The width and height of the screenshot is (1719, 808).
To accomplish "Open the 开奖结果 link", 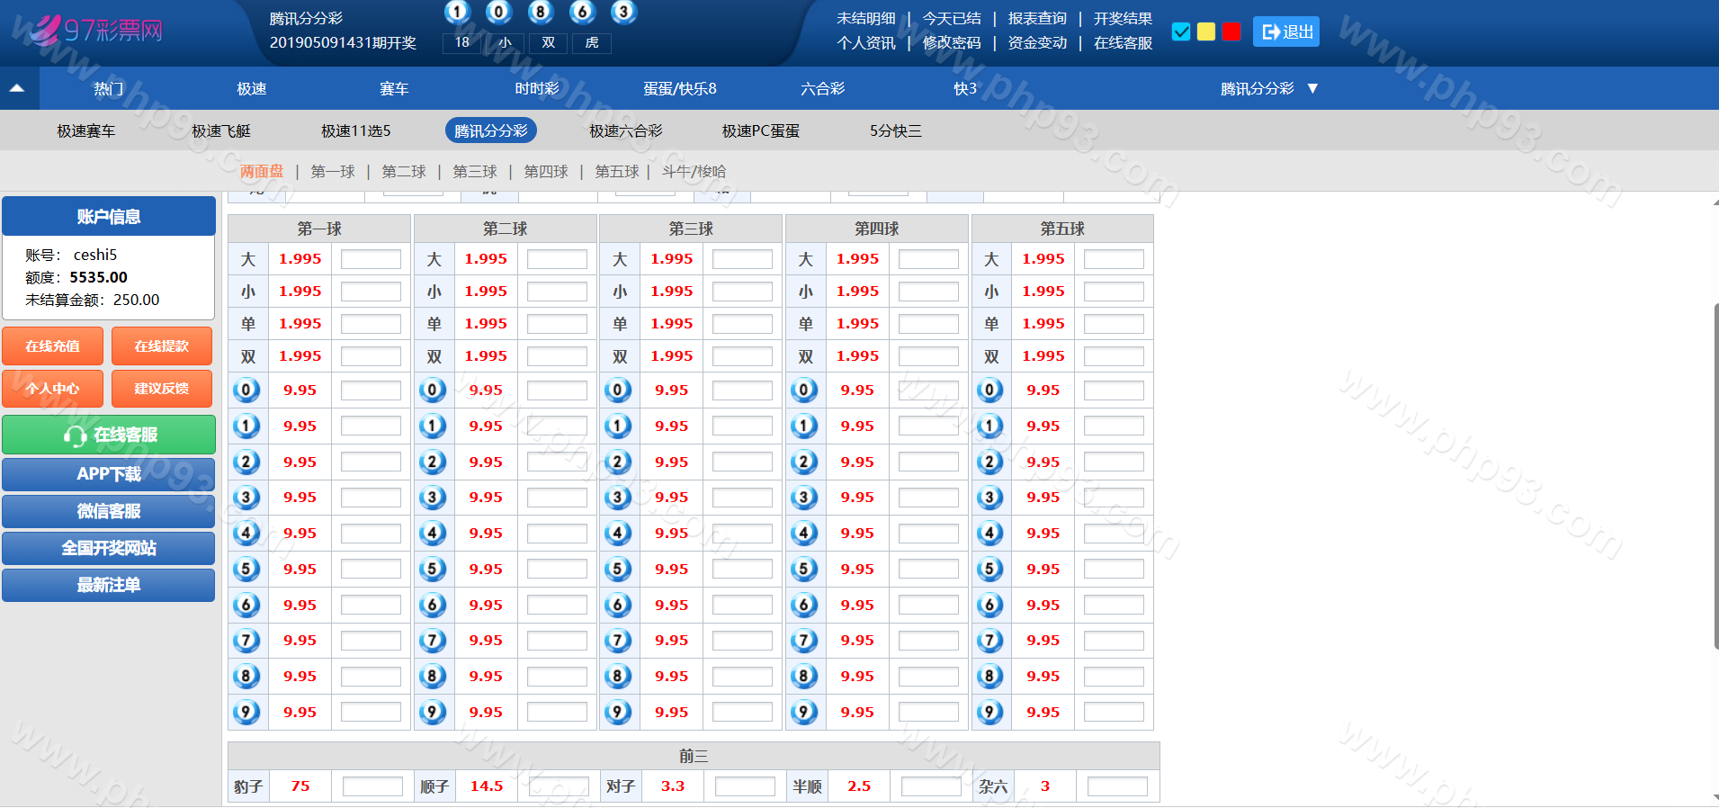I will pyautogui.click(x=1123, y=18).
